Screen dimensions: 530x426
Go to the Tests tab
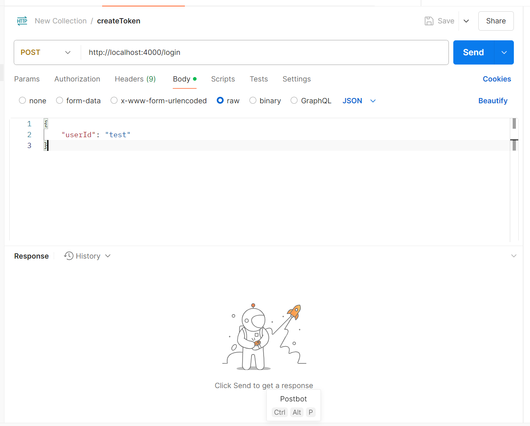259,79
